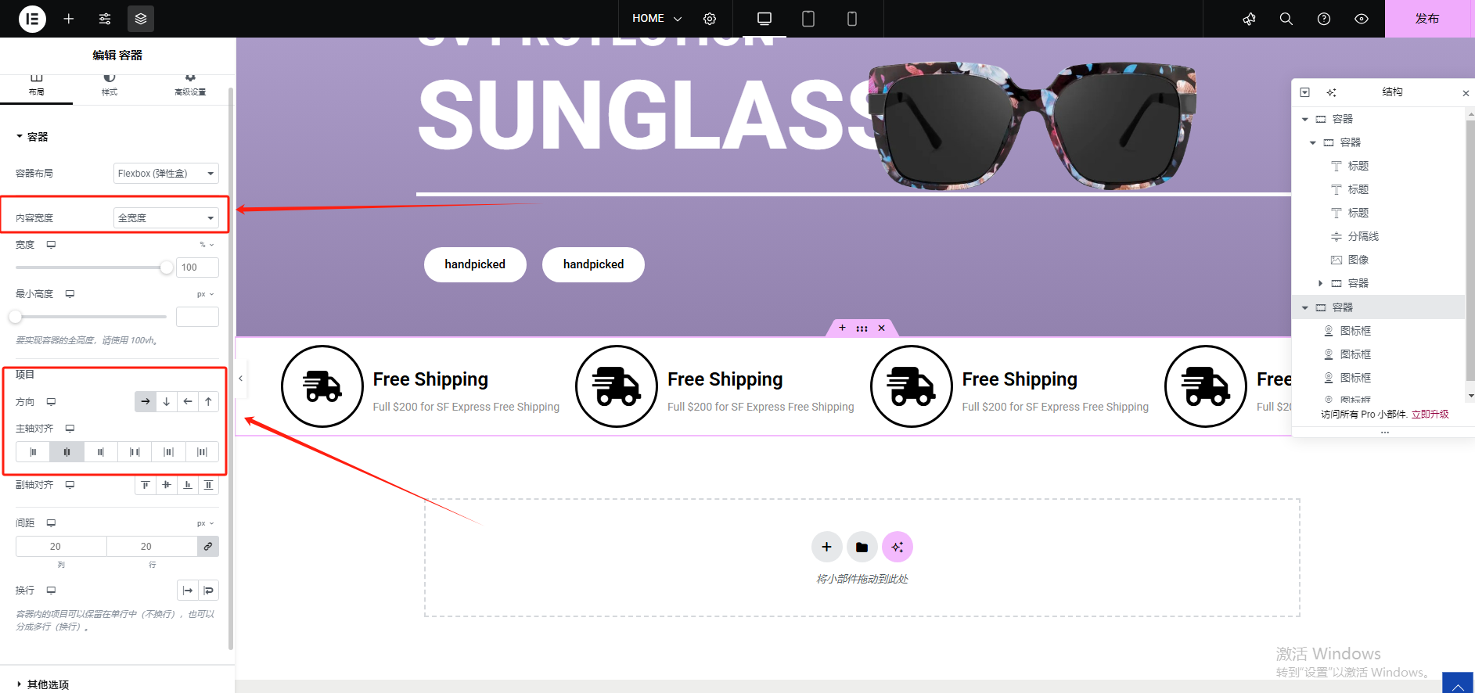Switch to mobile preview mode
Viewport: 1475px width, 693px height.
click(852, 19)
